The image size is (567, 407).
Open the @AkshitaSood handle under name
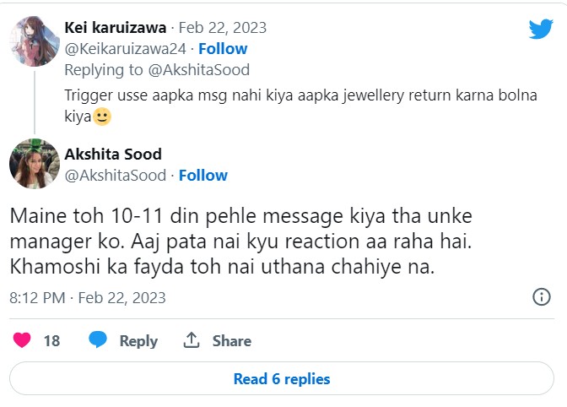point(116,175)
